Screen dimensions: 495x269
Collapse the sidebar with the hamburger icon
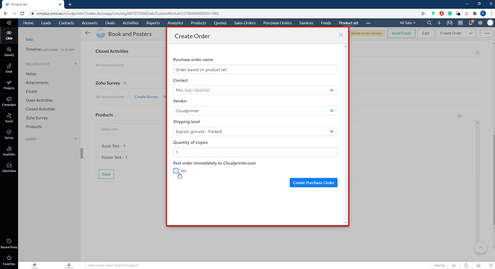tap(9, 23)
